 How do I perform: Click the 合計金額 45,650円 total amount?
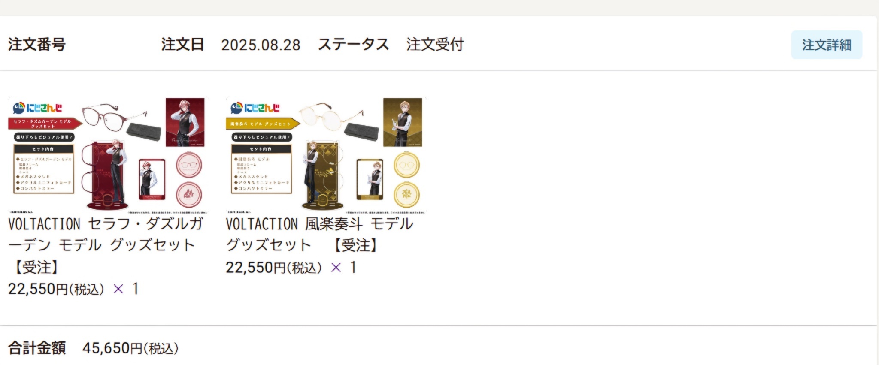point(93,348)
